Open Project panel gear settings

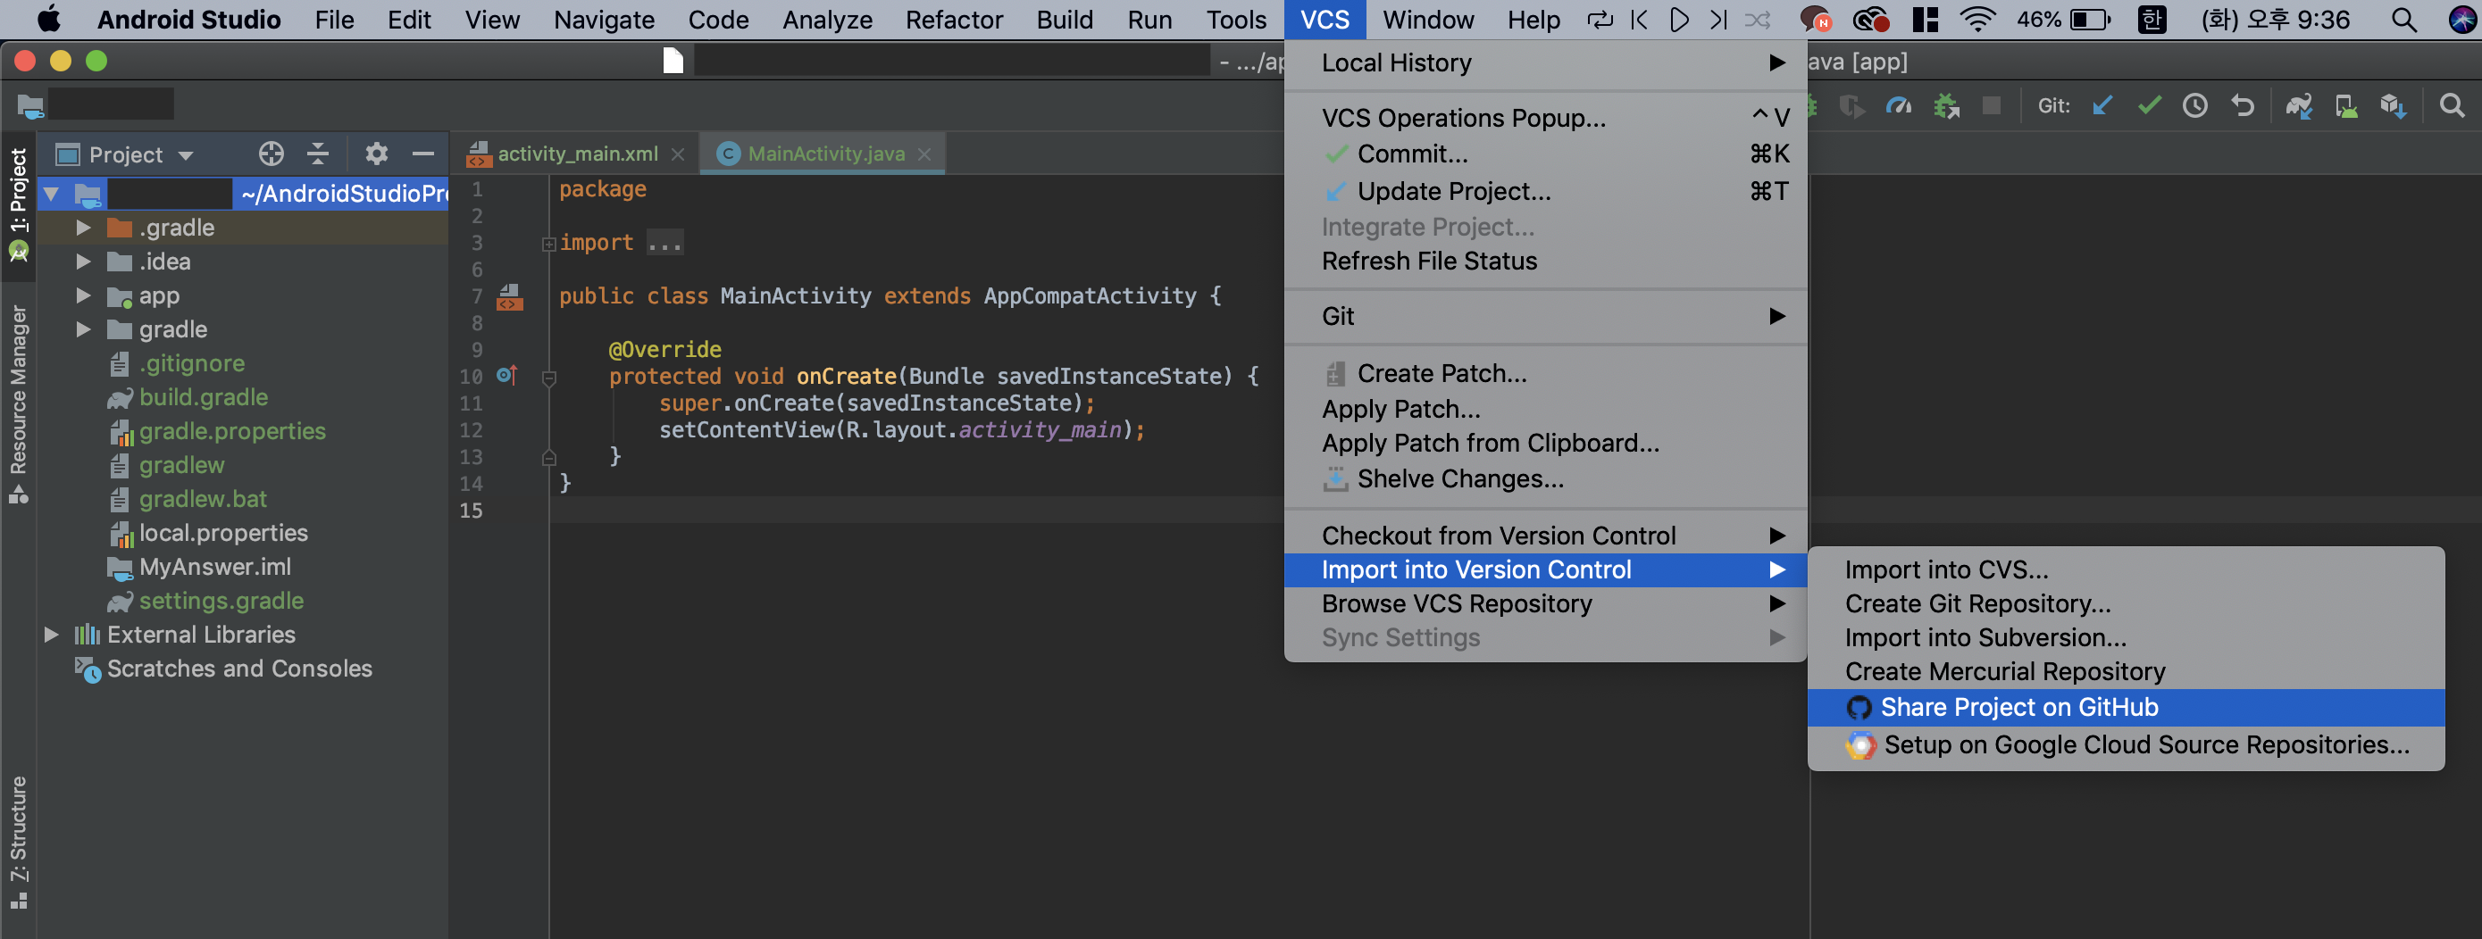tap(377, 154)
